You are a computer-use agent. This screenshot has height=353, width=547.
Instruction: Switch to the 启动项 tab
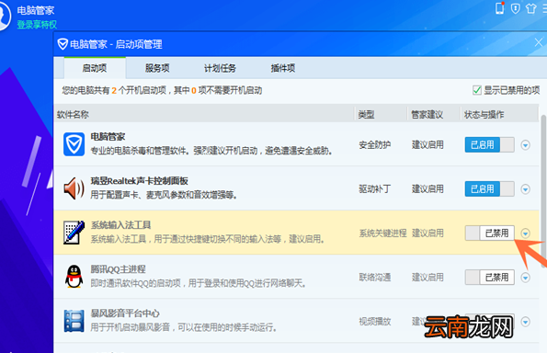[95, 68]
